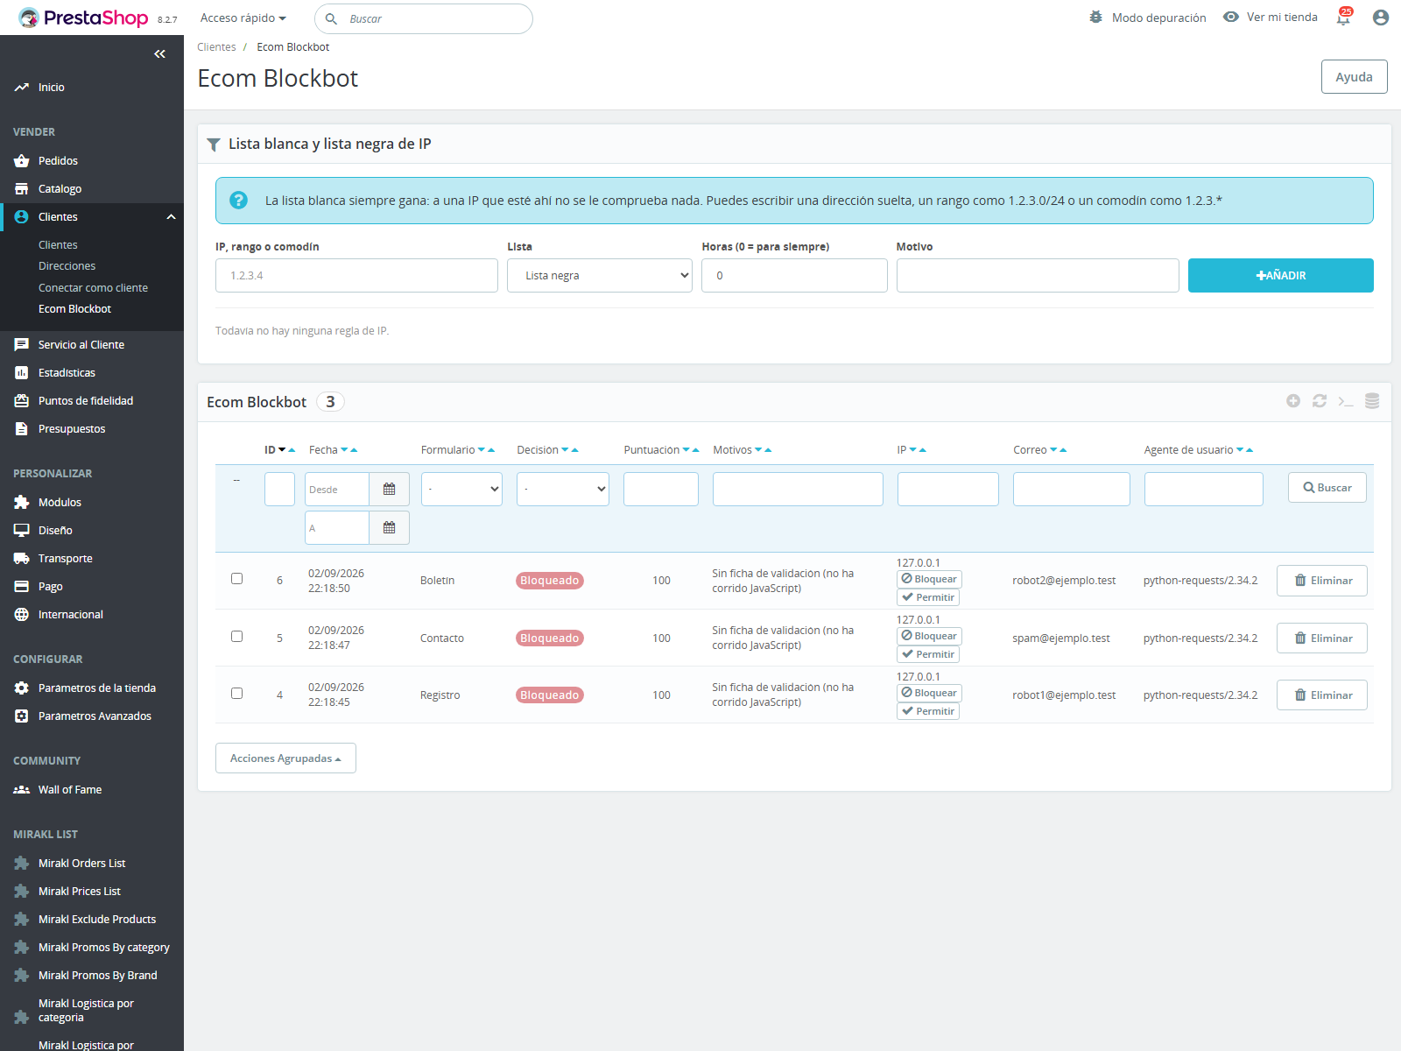Delete record for robot2@ejemplo.test

point(1321,581)
